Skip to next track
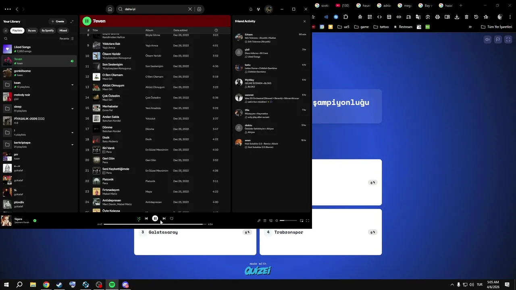Screen dimensions: 516x290 [164, 219]
